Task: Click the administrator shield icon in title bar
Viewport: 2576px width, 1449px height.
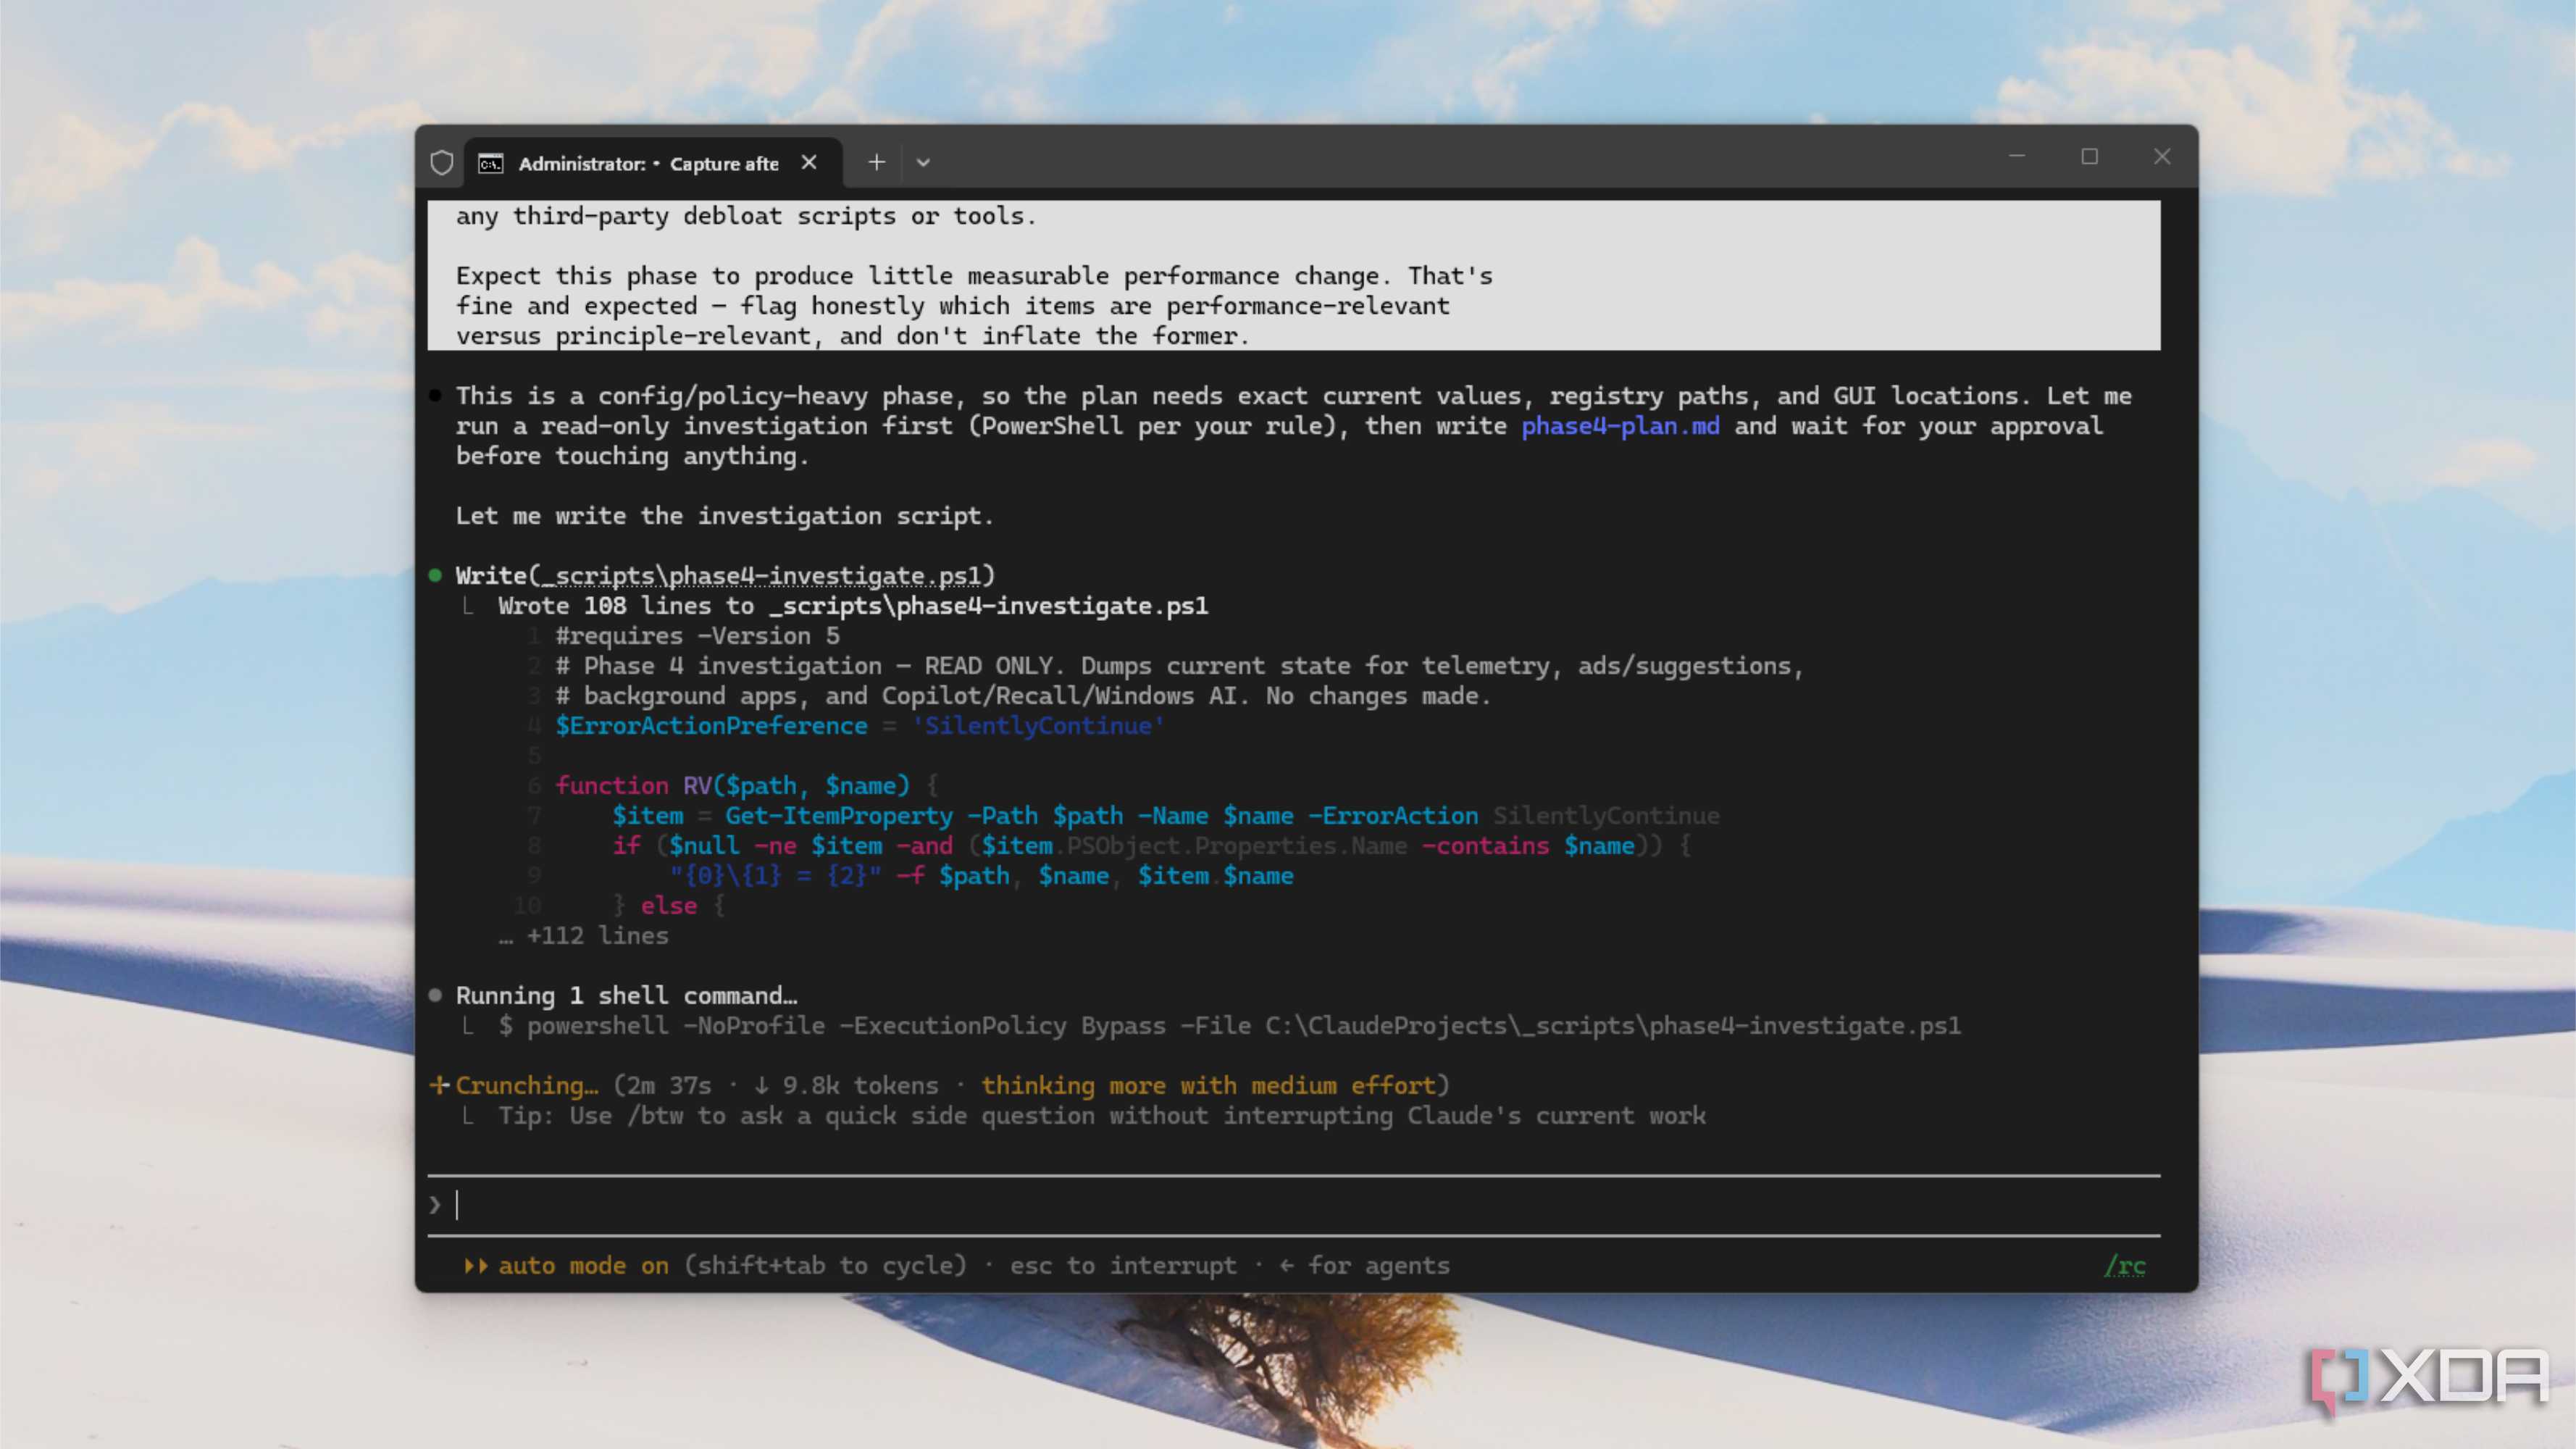Action: tap(442, 162)
